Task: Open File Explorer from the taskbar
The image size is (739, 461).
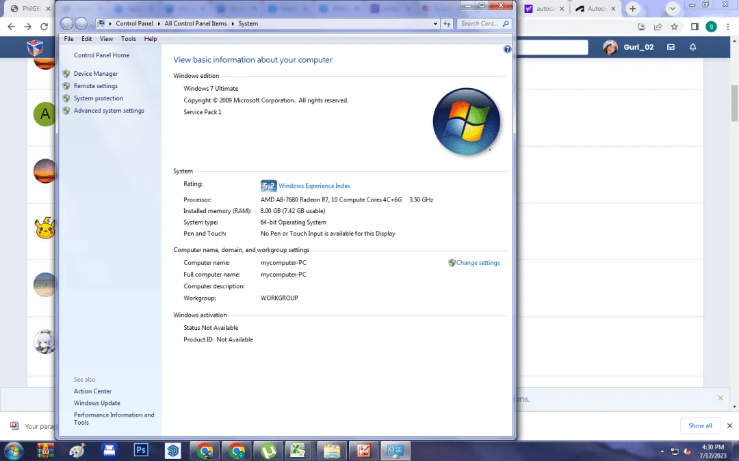Action: pyautogui.click(x=332, y=451)
